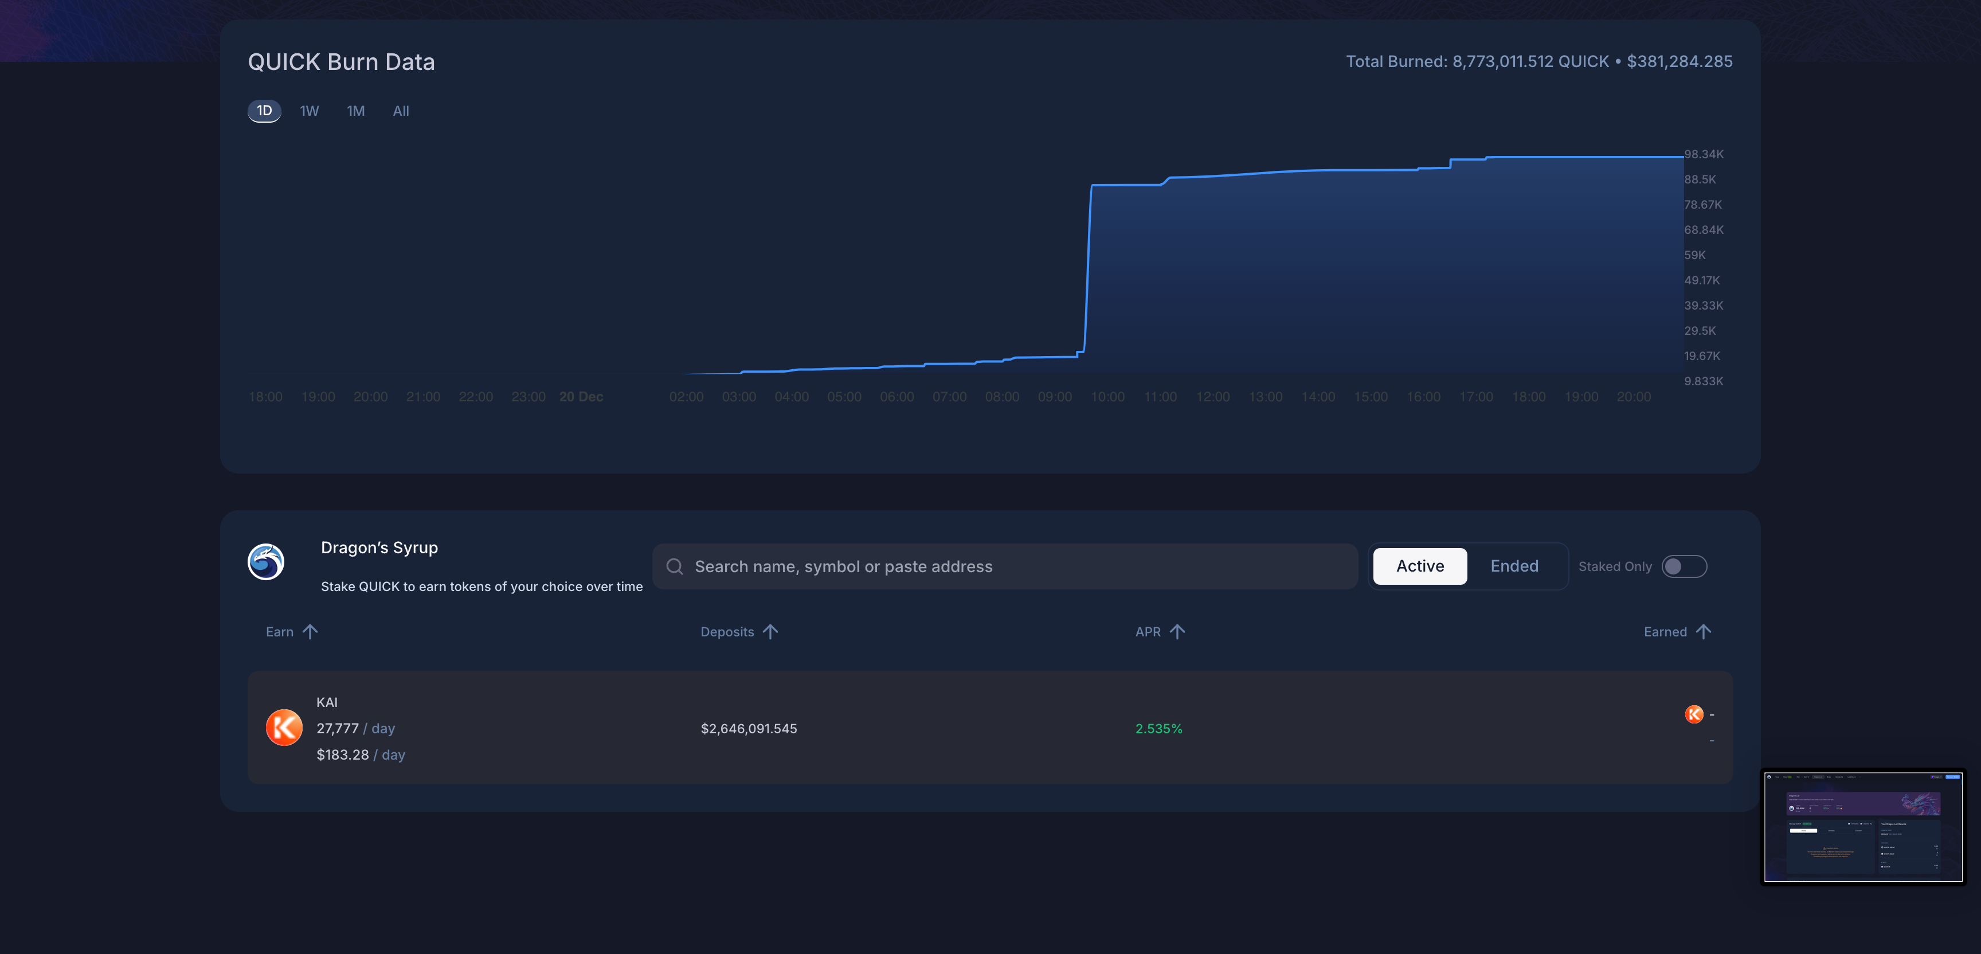1981x954 pixels.
Task: Click the Earn sort arrow icon
Action: point(310,632)
